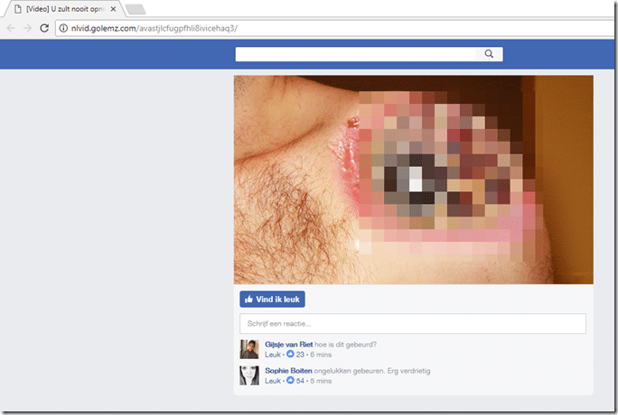The width and height of the screenshot is (618, 415).
Task: Focus the Schrijf een reactie field
Action: (413, 323)
